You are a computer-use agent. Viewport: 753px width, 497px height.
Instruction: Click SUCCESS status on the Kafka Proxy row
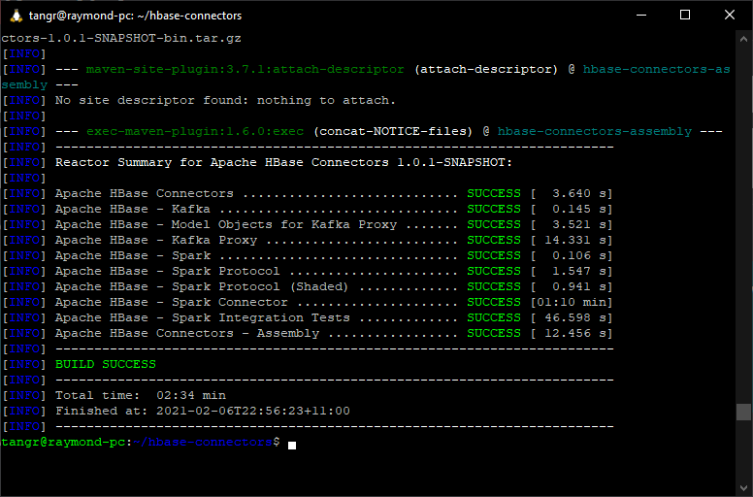click(494, 240)
